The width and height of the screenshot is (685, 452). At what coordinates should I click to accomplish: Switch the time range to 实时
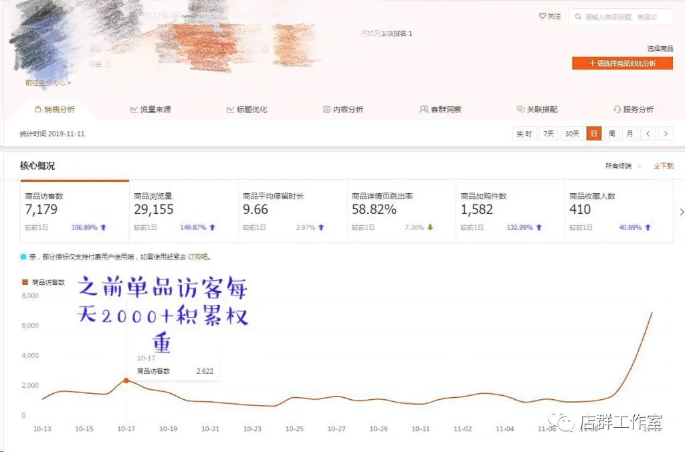click(x=524, y=134)
